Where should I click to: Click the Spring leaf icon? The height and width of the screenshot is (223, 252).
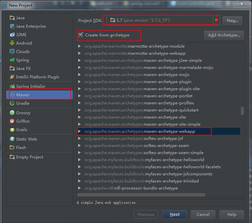12,60
